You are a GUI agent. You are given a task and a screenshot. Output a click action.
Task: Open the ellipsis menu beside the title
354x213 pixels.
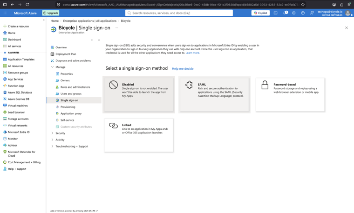coord(117,28)
